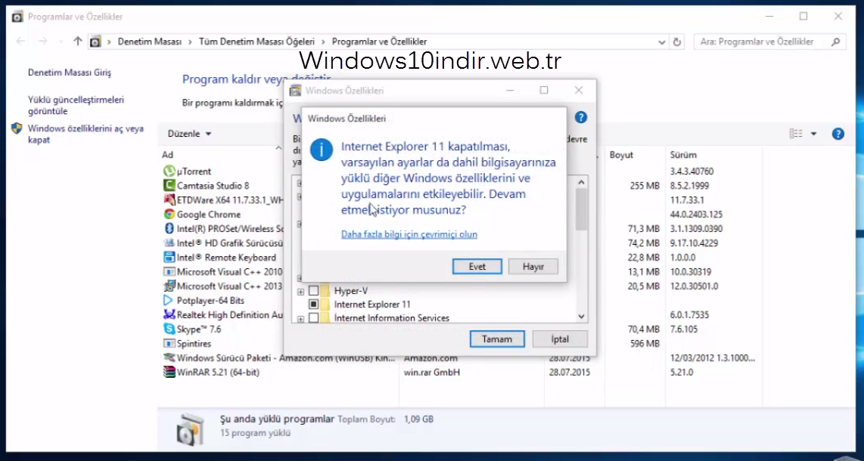Expand chevron after Tüm Denetim Masası Öğeleri
The image size is (864, 461).
click(324, 42)
